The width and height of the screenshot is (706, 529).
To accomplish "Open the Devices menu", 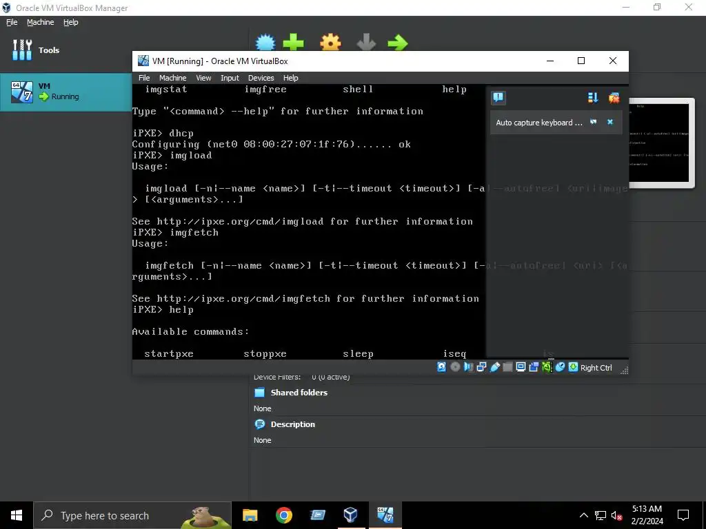I will (x=261, y=78).
